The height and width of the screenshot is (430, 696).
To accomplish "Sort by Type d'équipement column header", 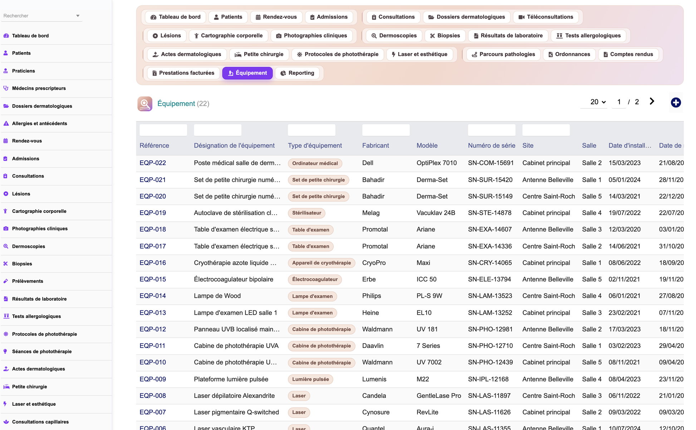I will click(315, 146).
